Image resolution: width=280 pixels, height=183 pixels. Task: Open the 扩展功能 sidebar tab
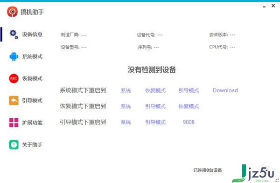point(32,122)
